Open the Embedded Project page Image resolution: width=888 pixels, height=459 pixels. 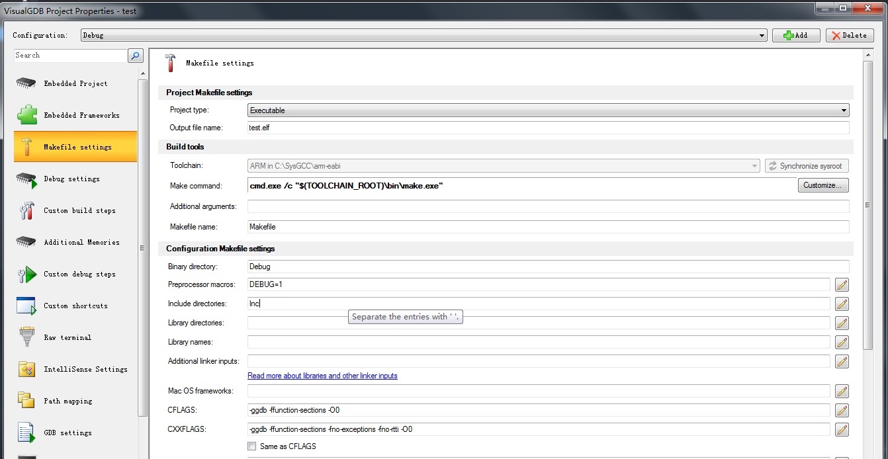pyautogui.click(x=75, y=83)
